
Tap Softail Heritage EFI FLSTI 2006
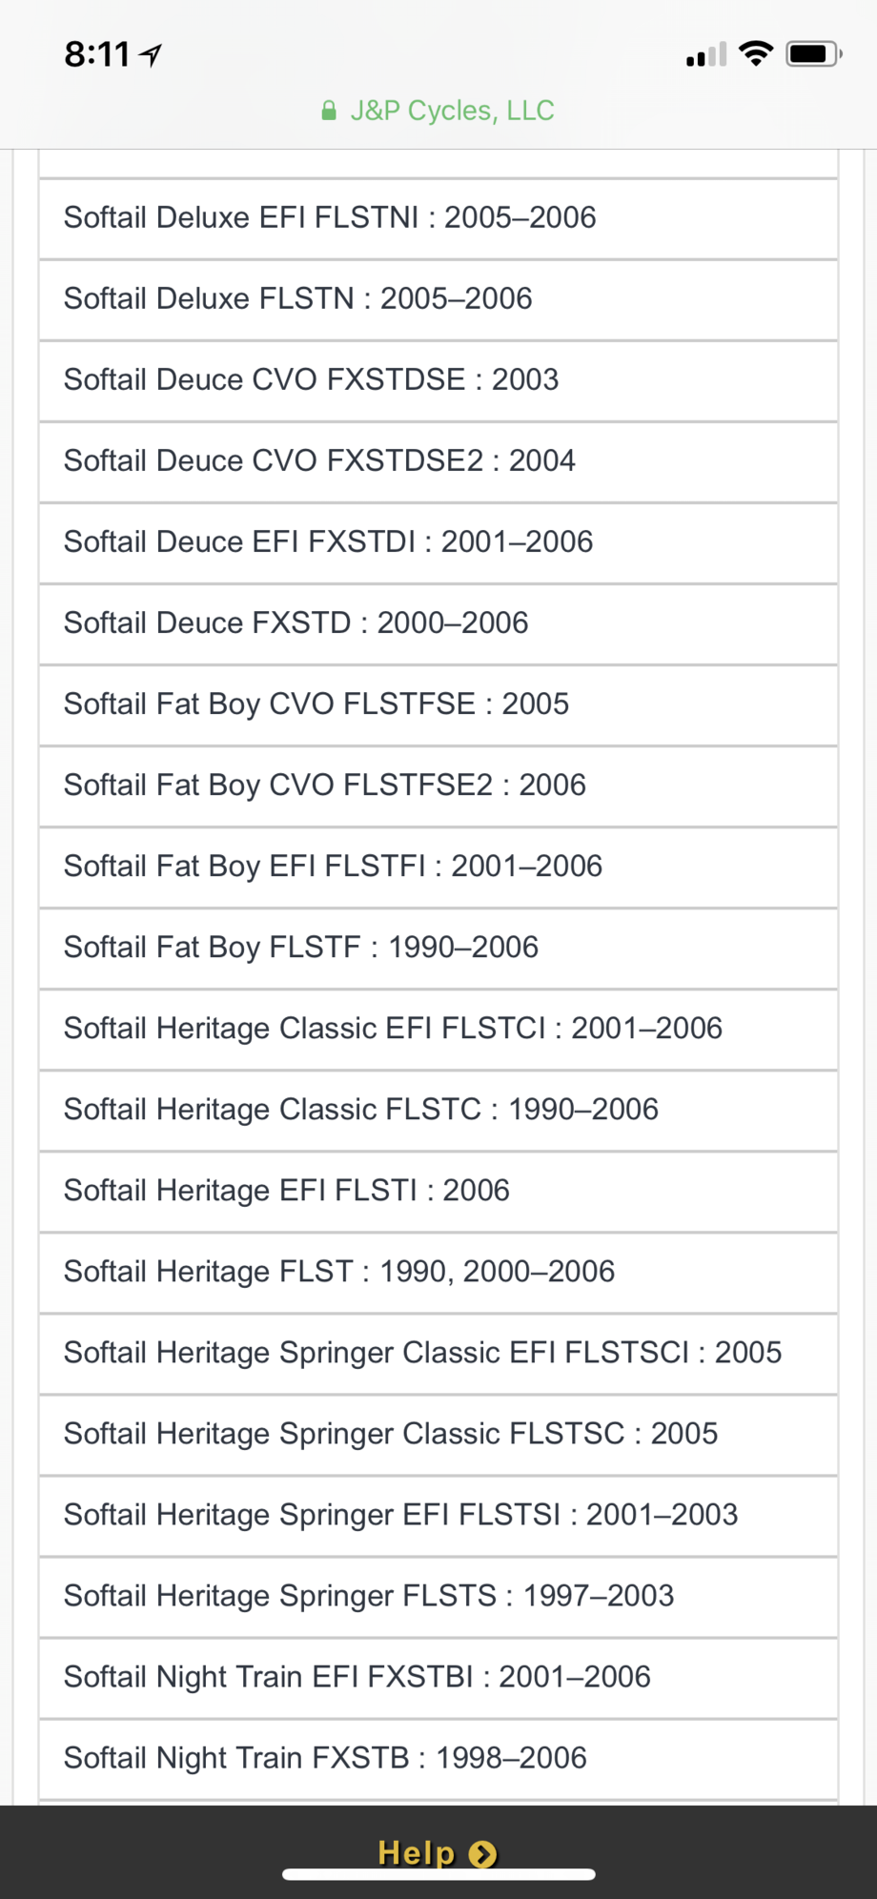(x=438, y=1191)
